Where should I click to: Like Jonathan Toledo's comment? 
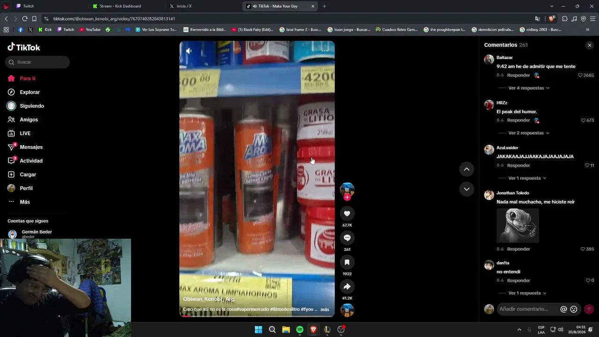(x=583, y=249)
